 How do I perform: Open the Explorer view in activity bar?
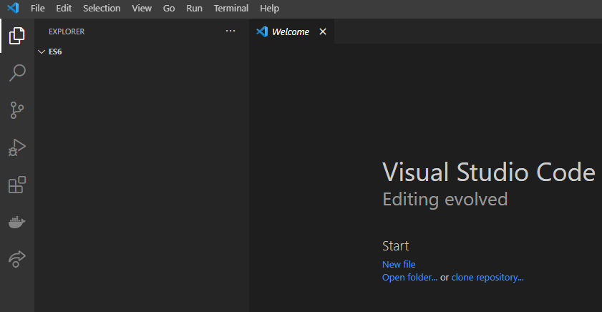tap(17, 36)
